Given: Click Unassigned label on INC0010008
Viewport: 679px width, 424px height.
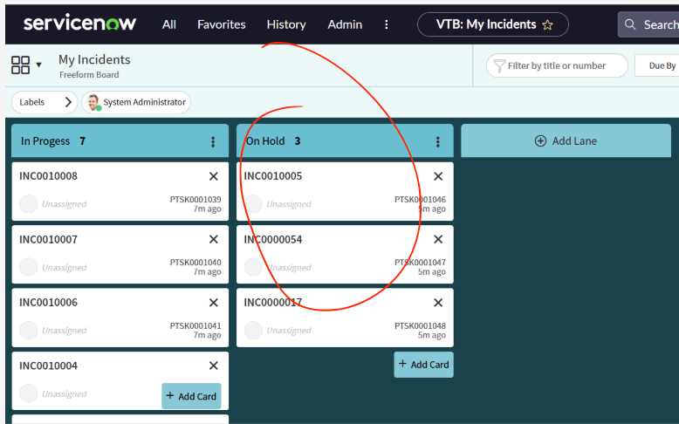Looking at the screenshot, I should coord(64,204).
